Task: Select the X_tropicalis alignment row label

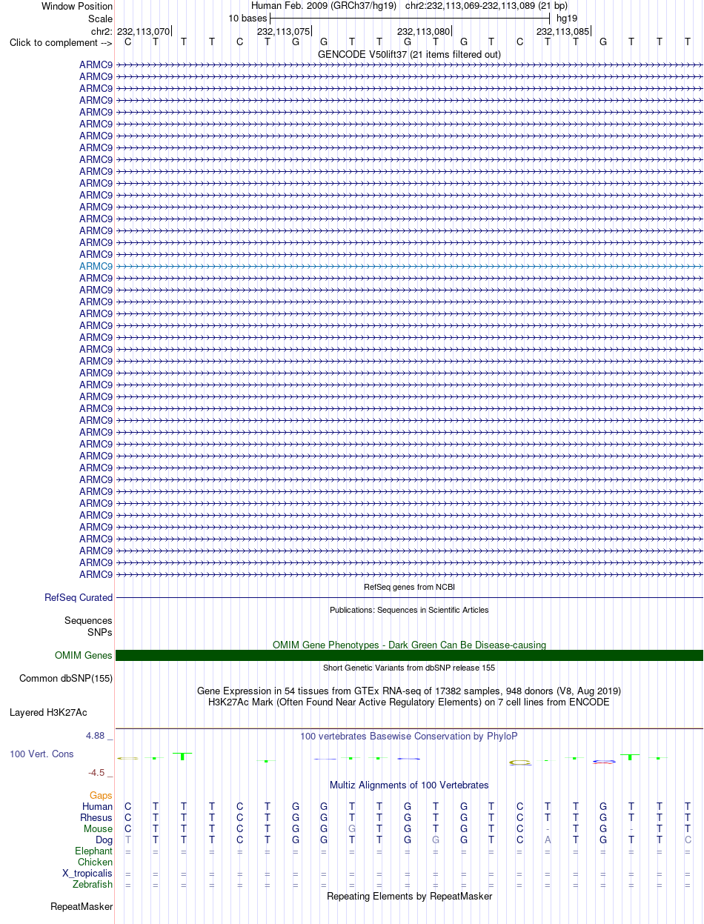Action: pos(87,874)
